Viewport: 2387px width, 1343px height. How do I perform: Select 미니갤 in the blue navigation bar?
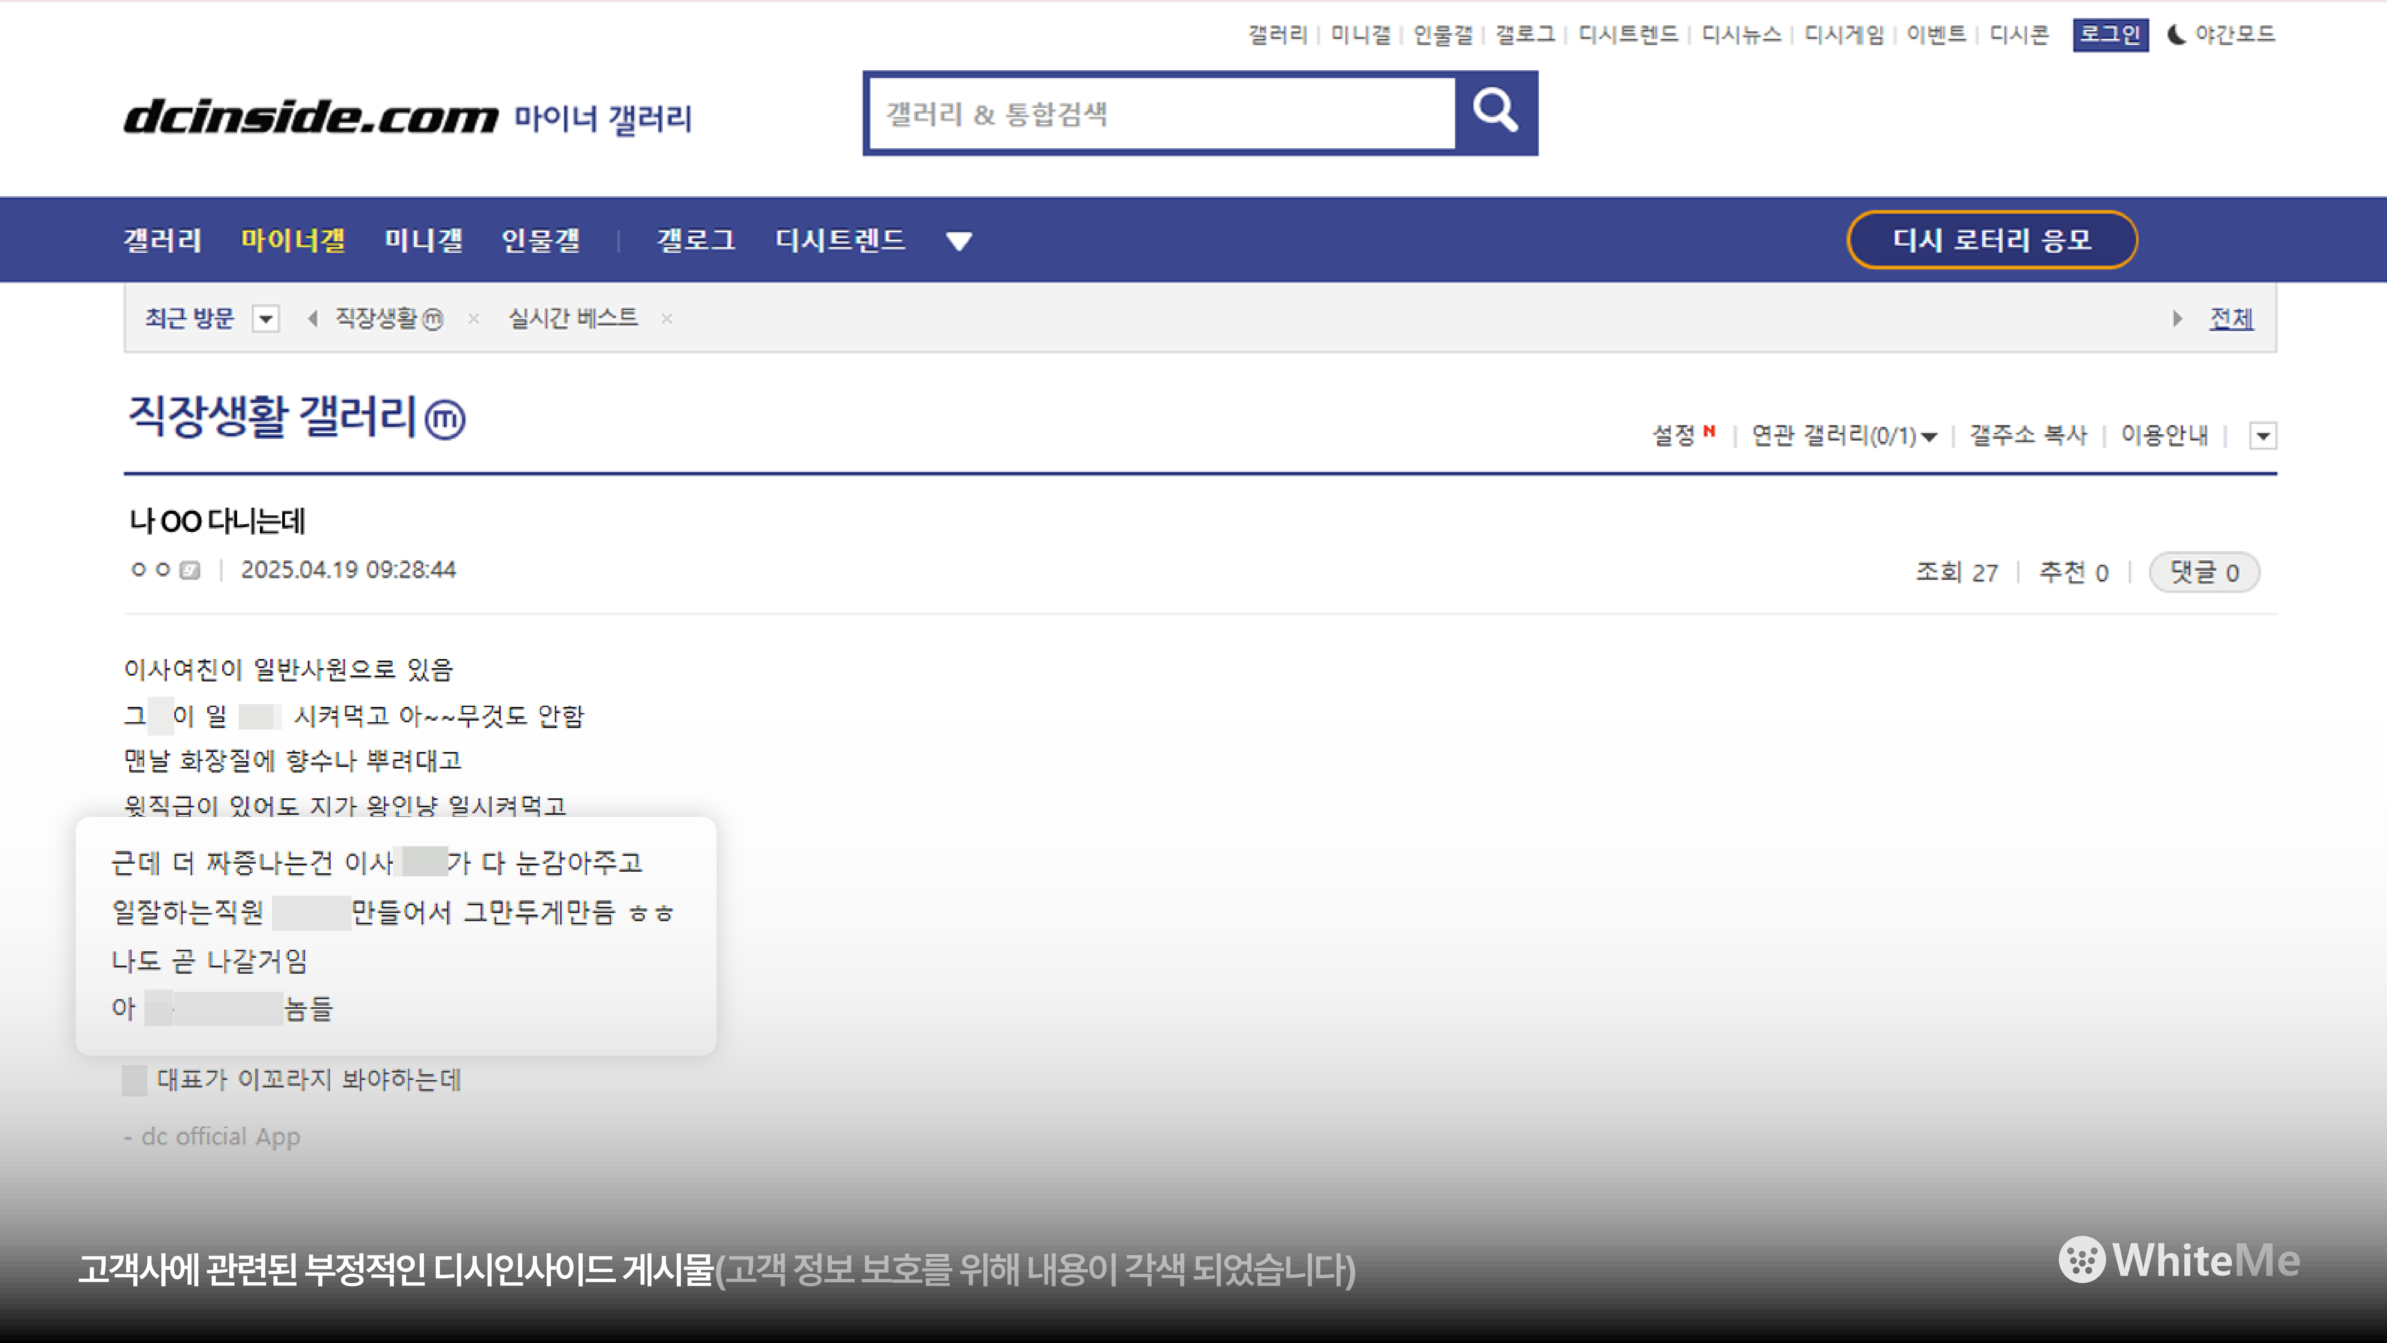423,241
